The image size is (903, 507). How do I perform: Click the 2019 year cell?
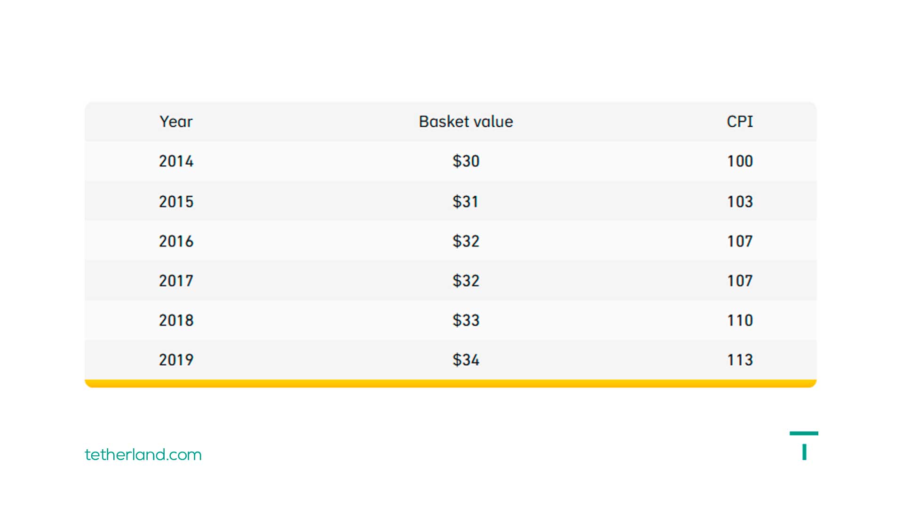176,360
